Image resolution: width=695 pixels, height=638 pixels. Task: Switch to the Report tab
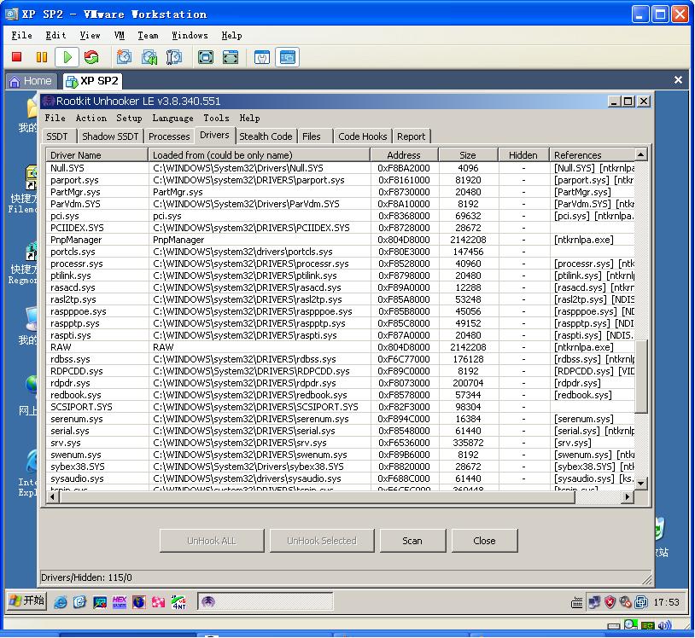(411, 136)
